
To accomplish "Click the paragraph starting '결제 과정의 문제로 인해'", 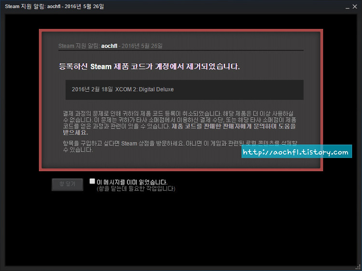I will (180, 123).
